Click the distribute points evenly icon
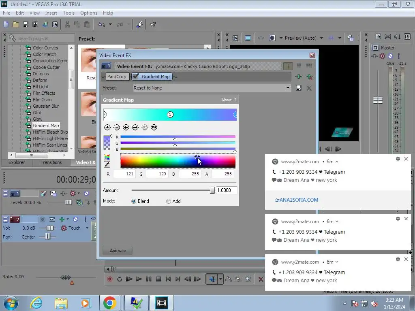 (x=154, y=128)
